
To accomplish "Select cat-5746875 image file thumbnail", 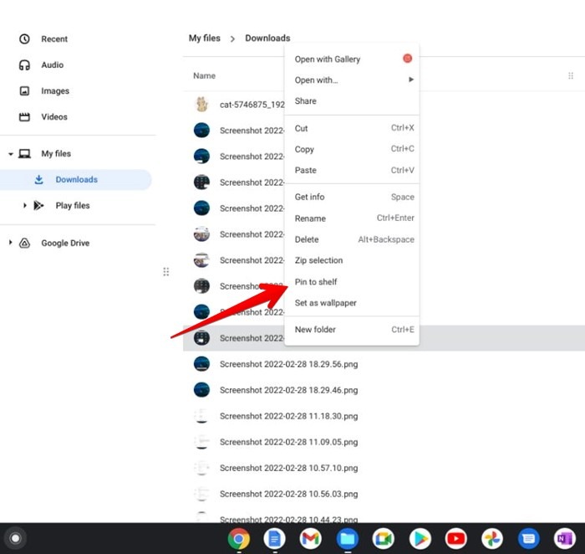I will (x=201, y=105).
